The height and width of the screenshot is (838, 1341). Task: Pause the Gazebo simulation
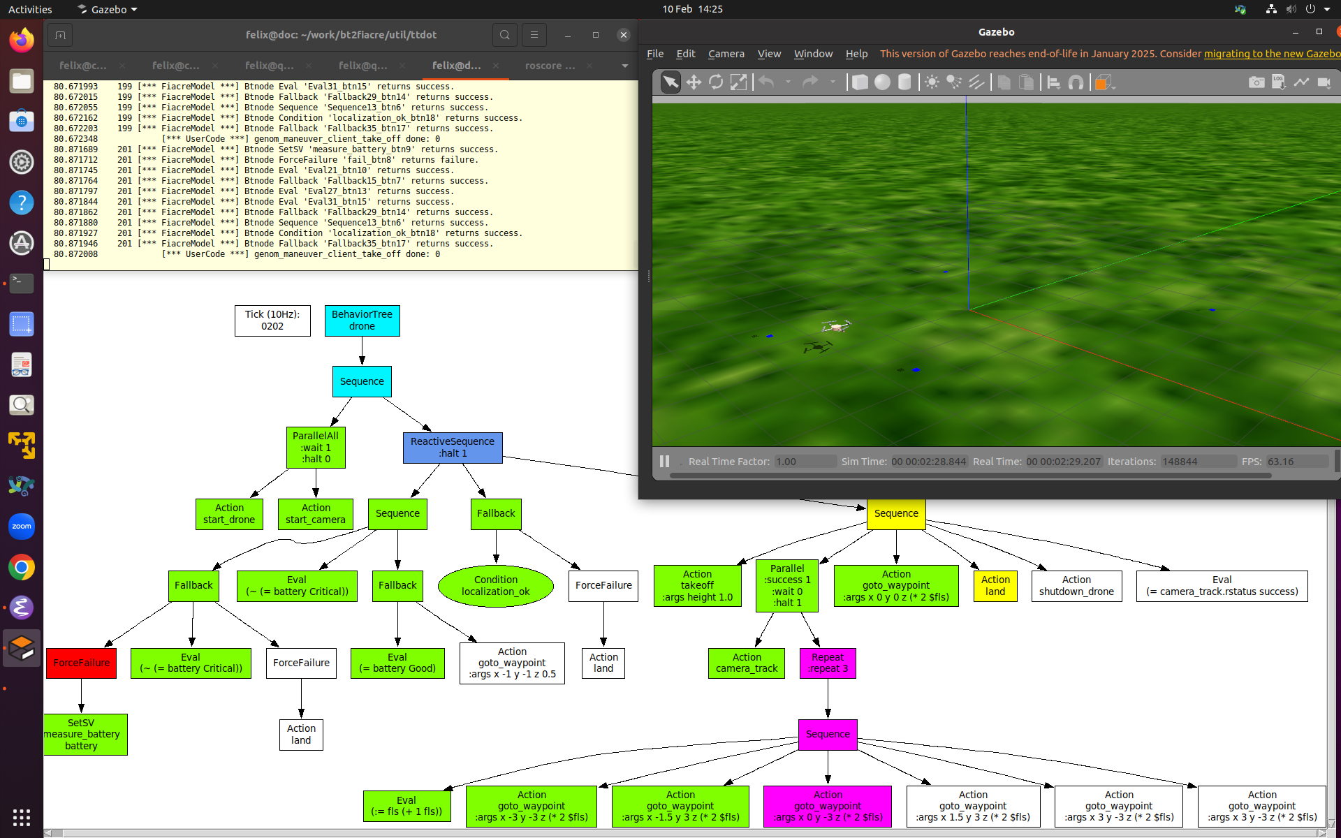(x=664, y=461)
